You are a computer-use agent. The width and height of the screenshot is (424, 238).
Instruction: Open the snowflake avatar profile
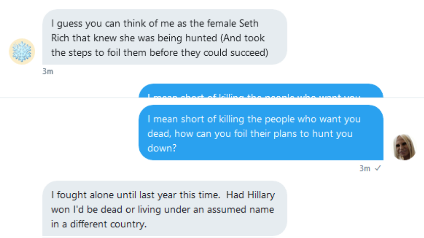[x=22, y=52]
